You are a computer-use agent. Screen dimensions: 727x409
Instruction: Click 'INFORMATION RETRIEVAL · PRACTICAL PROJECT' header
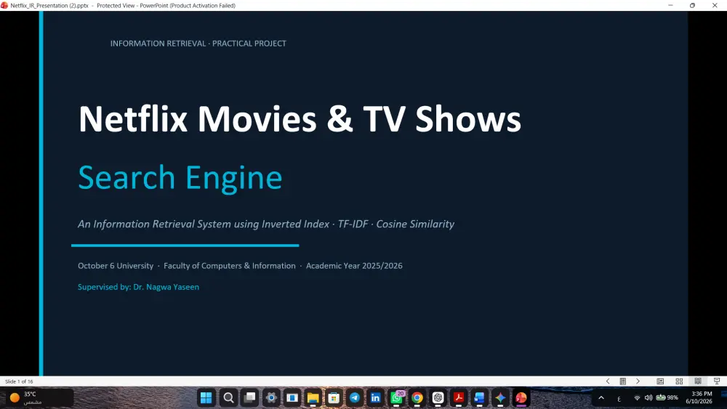pos(198,44)
